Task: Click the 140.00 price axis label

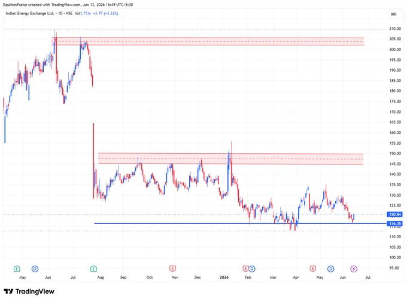Action: [x=395, y=174]
